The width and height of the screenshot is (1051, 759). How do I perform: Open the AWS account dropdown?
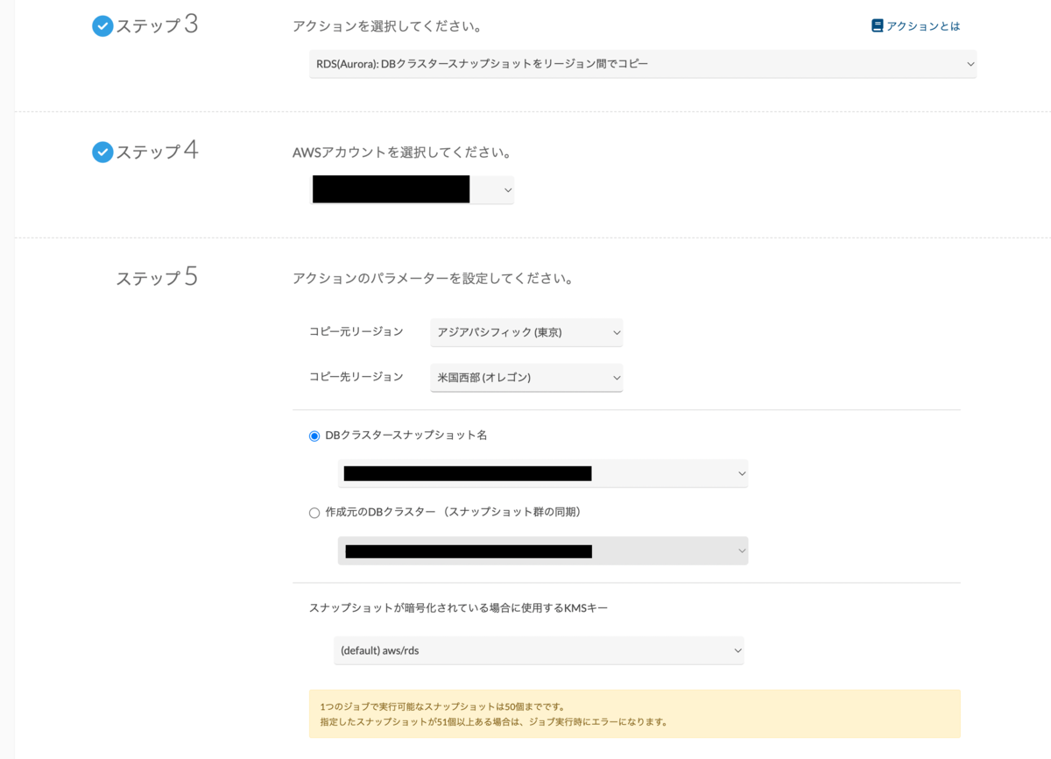(x=413, y=190)
